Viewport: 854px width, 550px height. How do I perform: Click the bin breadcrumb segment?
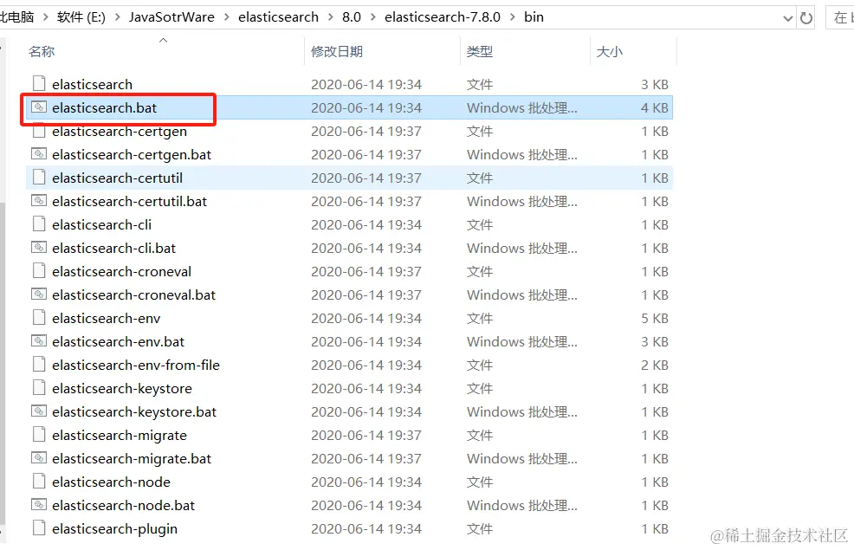click(534, 17)
